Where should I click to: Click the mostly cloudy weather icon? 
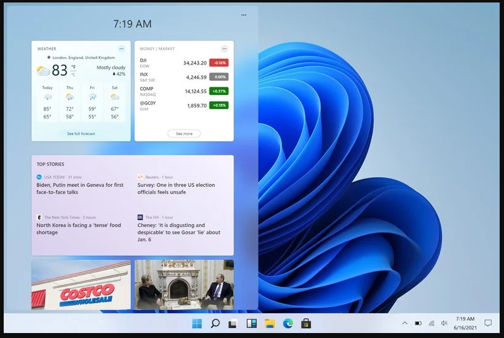click(x=43, y=71)
